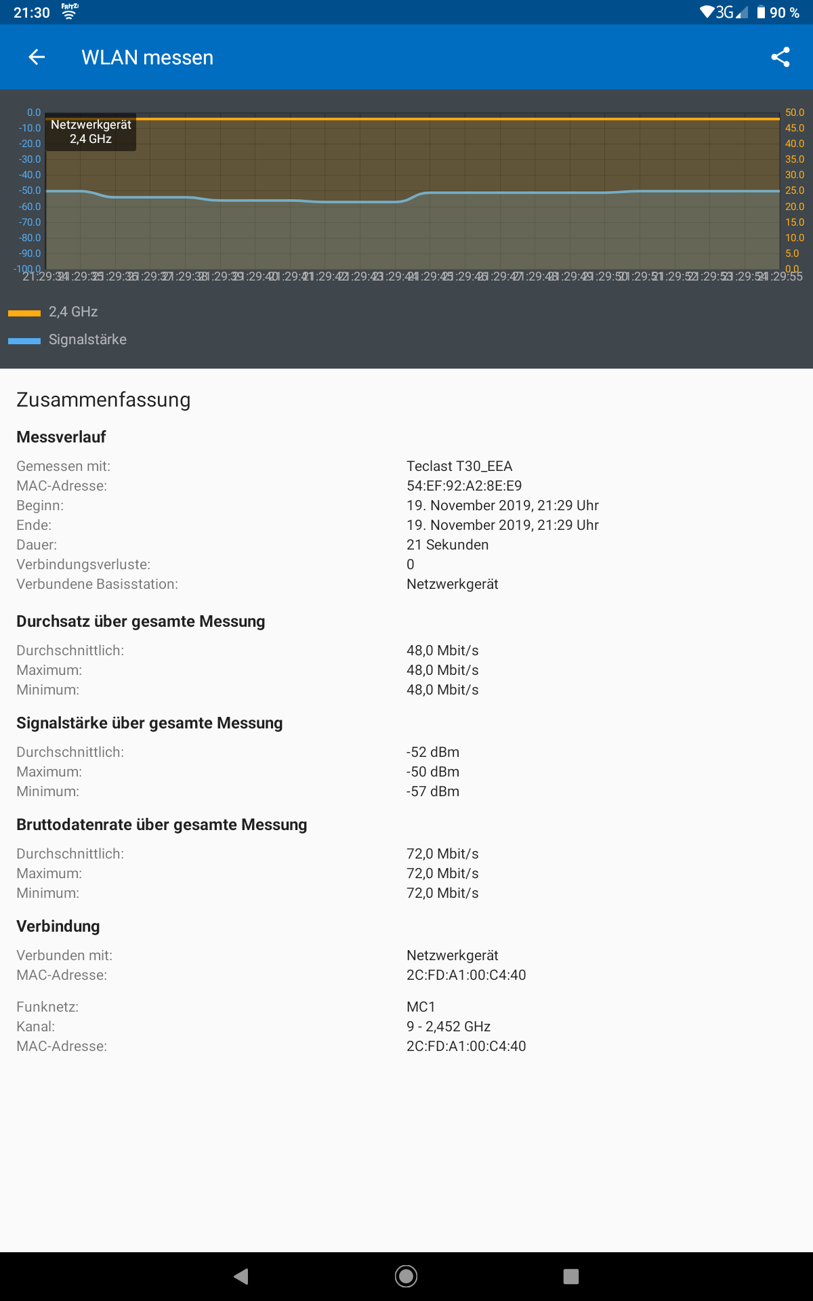The height and width of the screenshot is (1301, 813).
Task: Tap the back arrow in header
Action: click(x=37, y=58)
